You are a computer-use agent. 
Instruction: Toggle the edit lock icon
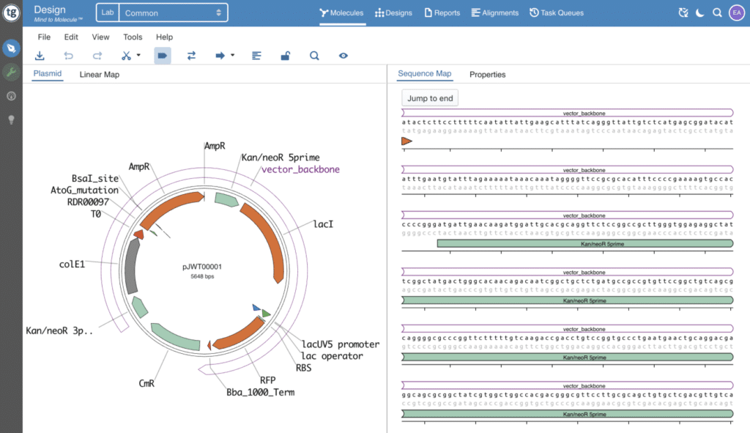click(x=285, y=56)
